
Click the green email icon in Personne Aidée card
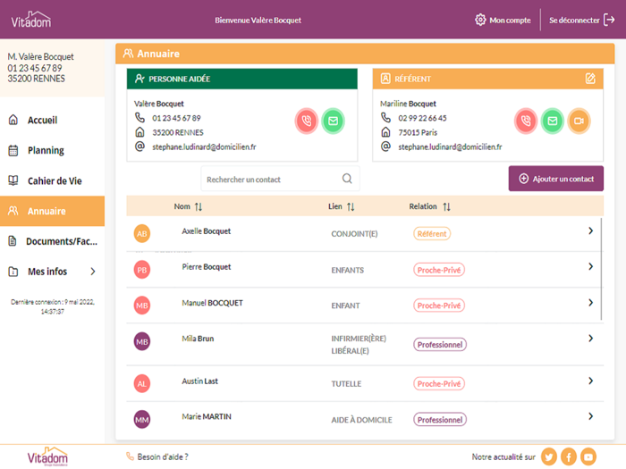[334, 121]
